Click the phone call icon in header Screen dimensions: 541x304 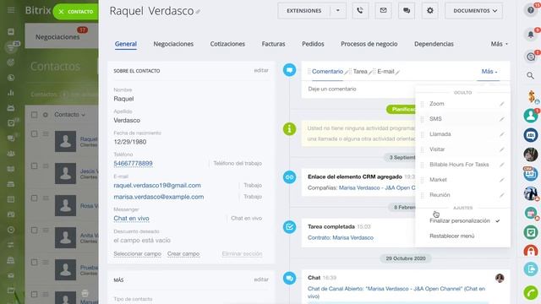coord(360,11)
